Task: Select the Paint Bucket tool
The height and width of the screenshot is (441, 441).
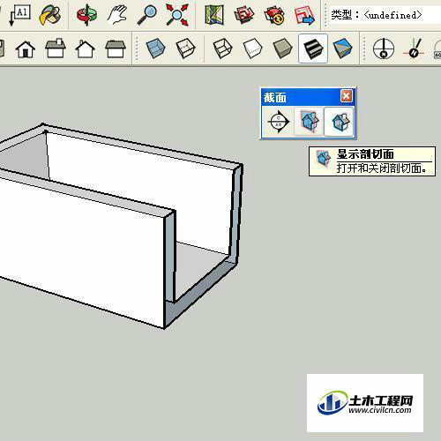Action: point(50,15)
